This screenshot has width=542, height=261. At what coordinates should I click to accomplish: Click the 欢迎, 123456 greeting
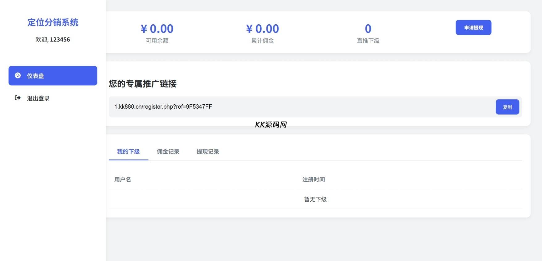53,39
